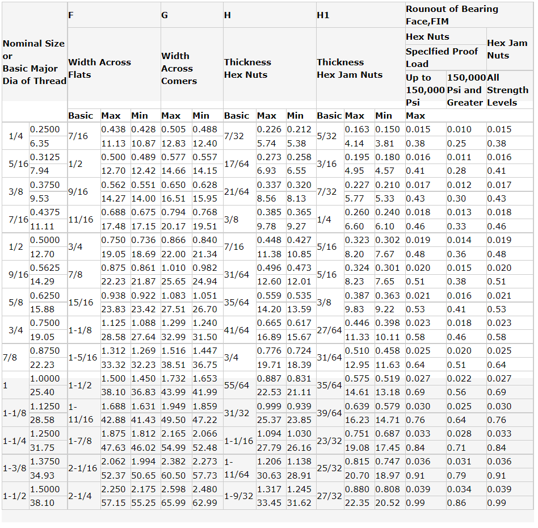
Task: Select the Thickness Hex Jam Nuts header
Action: pyautogui.click(x=350, y=68)
